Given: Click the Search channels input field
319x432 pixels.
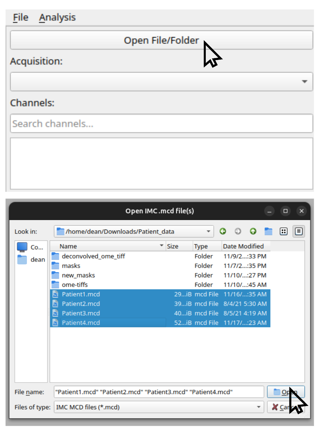Looking at the screenshot, I should 161,124.
